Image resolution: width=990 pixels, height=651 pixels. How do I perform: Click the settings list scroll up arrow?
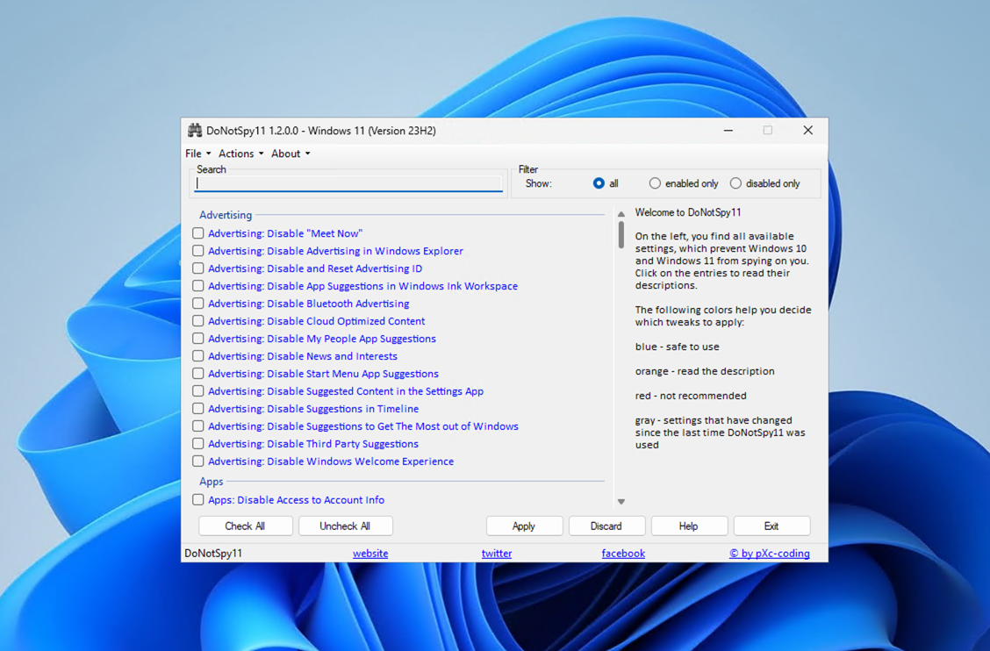(x=621, y=214)
